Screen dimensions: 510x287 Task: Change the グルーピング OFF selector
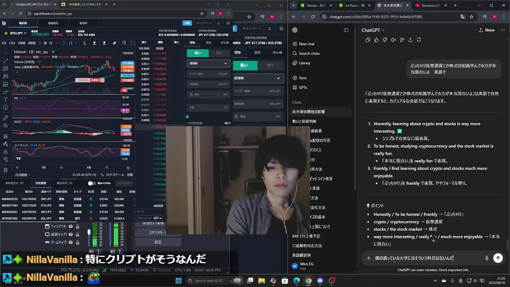tap(150, 218)
